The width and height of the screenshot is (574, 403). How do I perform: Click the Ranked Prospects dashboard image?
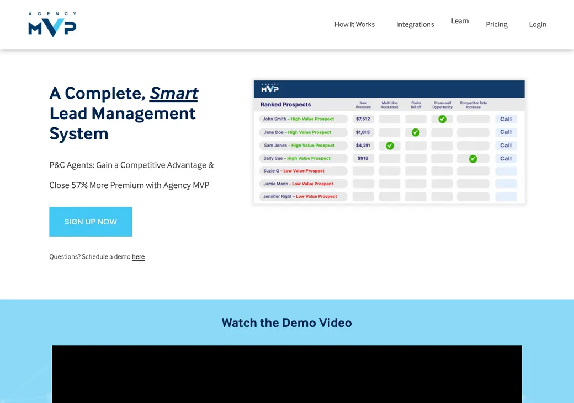[389, 142]
